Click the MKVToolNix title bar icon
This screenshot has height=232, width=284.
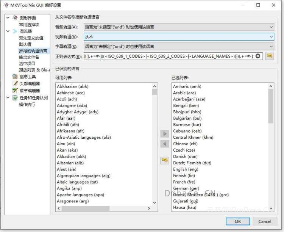click(x=6, y=5)
